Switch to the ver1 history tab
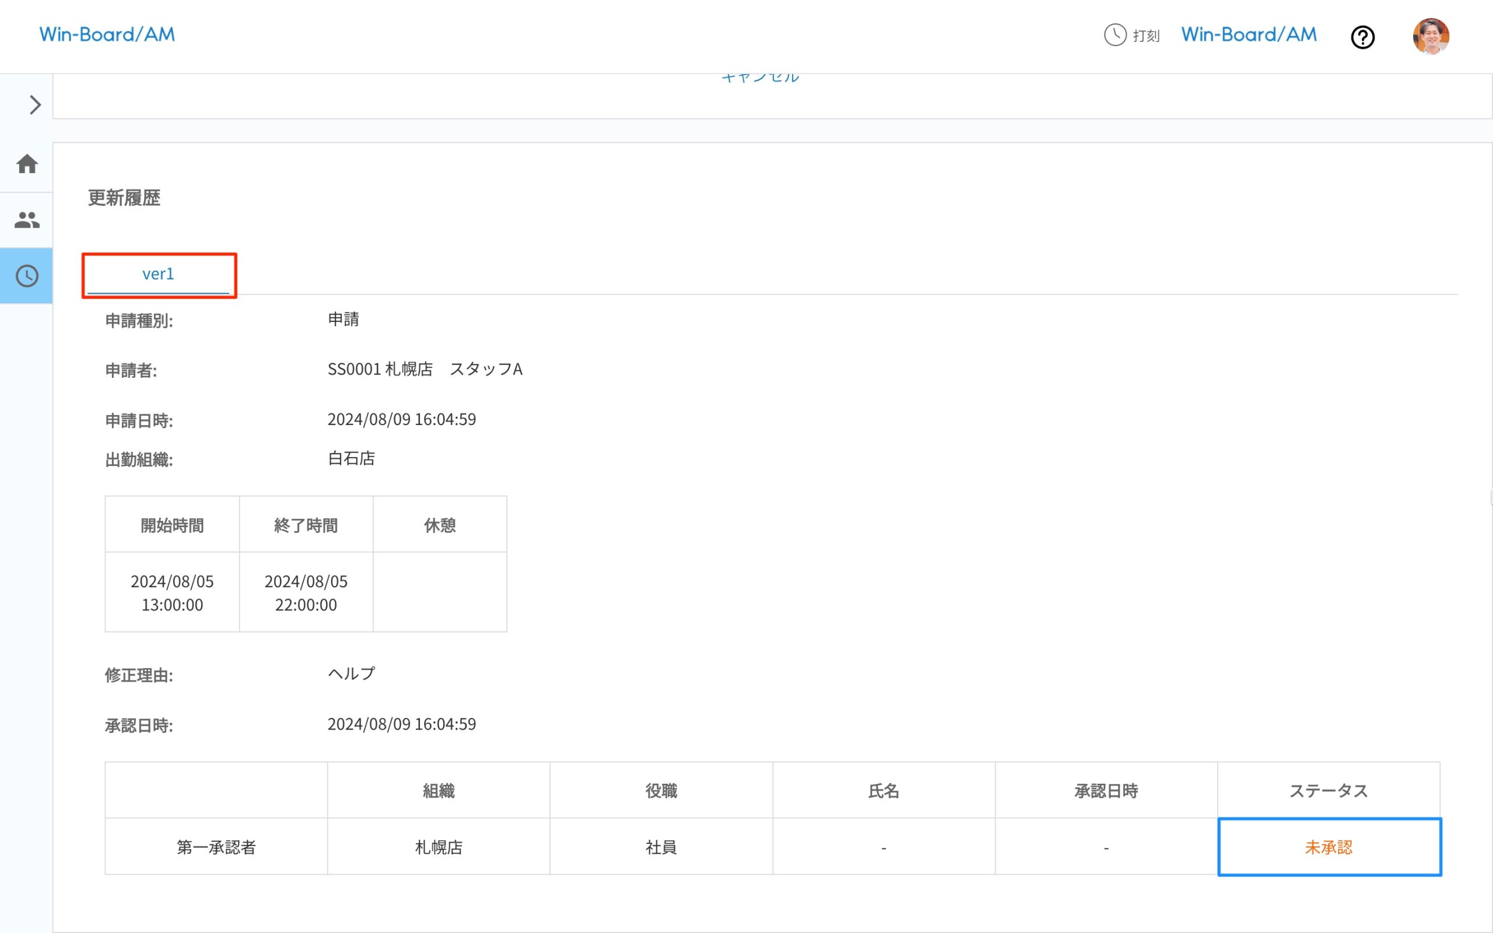 click(158, 274)
